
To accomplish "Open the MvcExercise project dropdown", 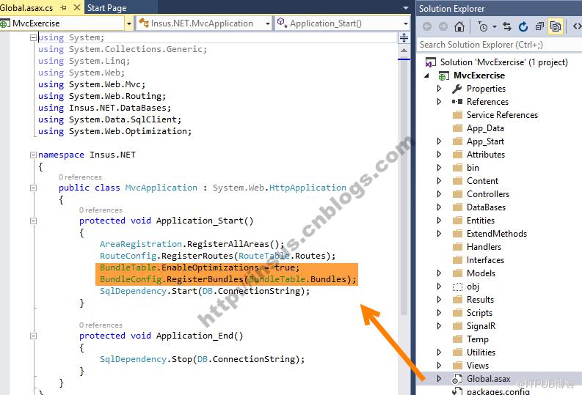I will pyautogui.click(x=128, y=23).
